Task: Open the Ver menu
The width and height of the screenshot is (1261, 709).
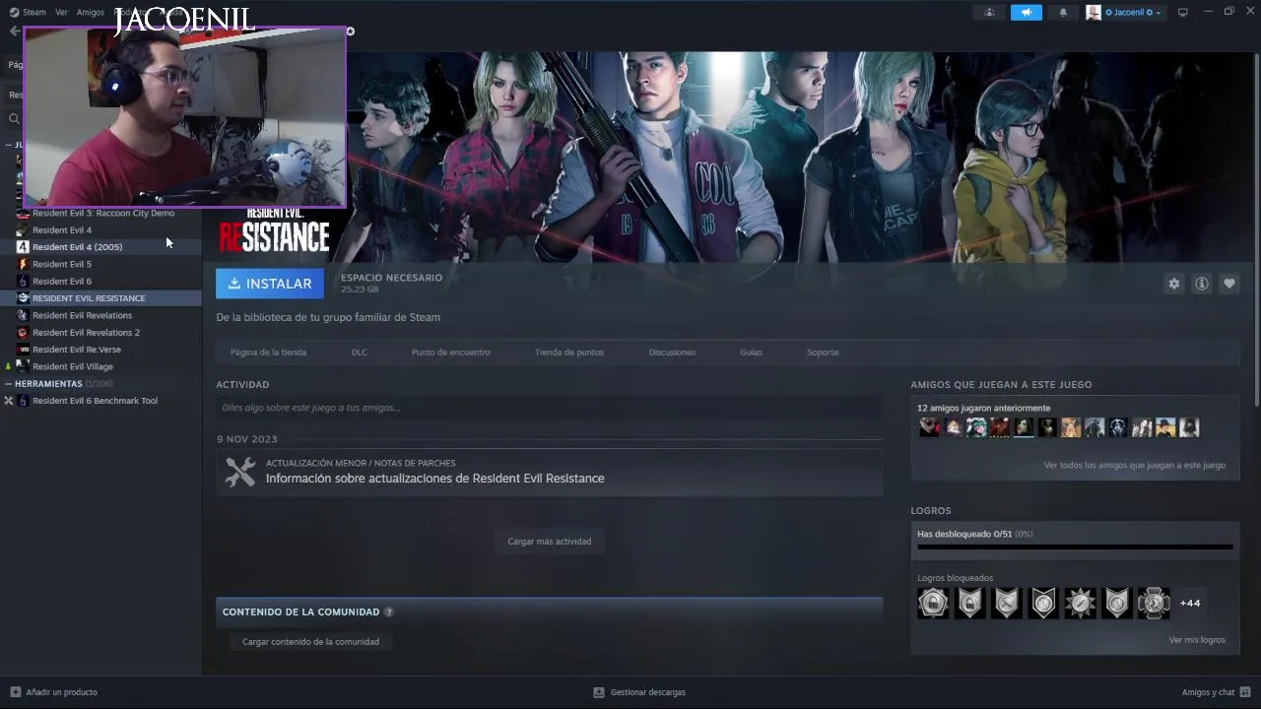Action: [61, 12]
